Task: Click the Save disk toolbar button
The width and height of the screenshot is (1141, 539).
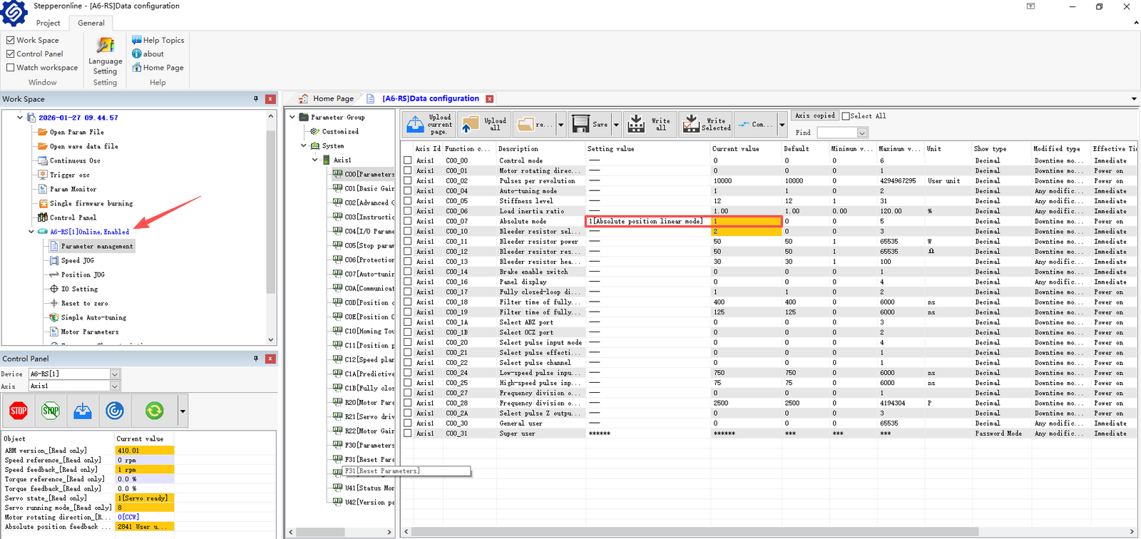Action: pos(590,125)
